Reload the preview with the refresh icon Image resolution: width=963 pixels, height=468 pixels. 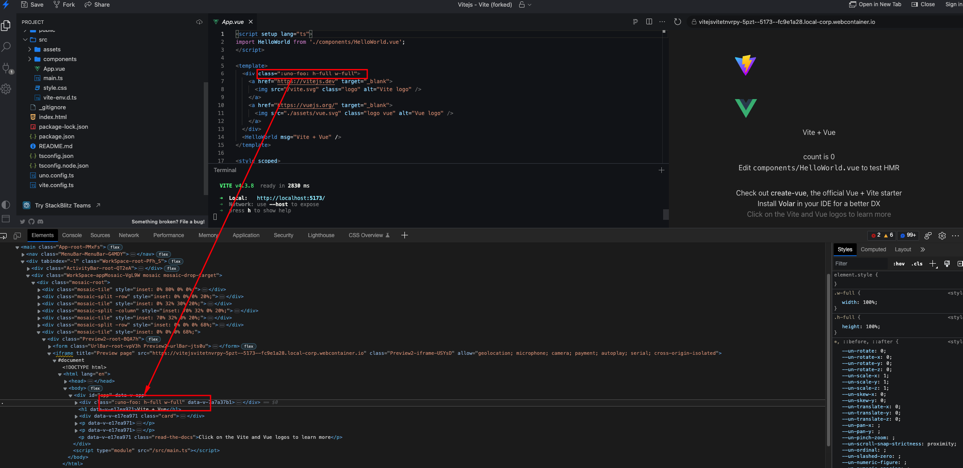coord(677,21)
